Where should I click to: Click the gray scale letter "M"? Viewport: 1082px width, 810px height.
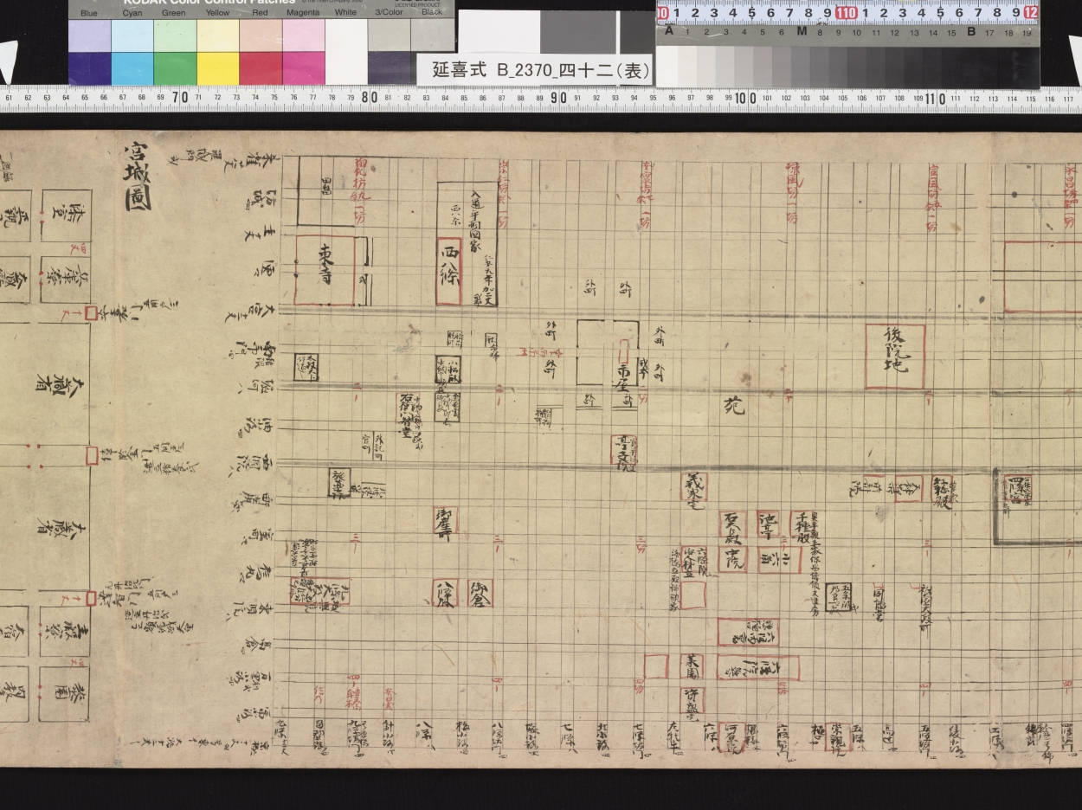pos(802,31)
